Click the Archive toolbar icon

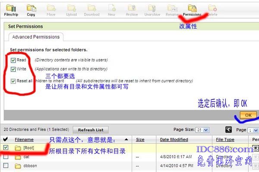[132, 10]
